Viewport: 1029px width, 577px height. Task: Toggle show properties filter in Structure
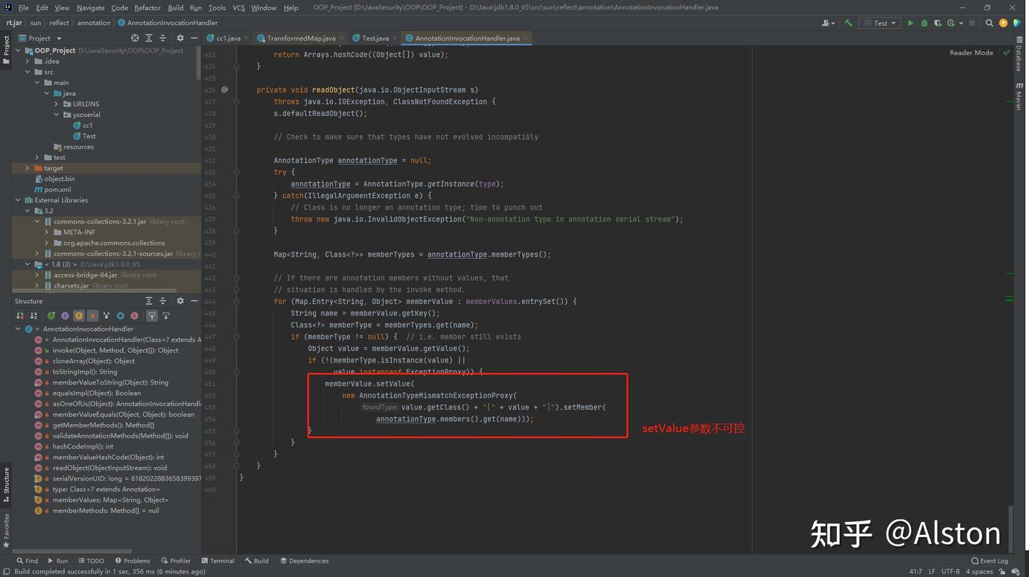(65, 315)
